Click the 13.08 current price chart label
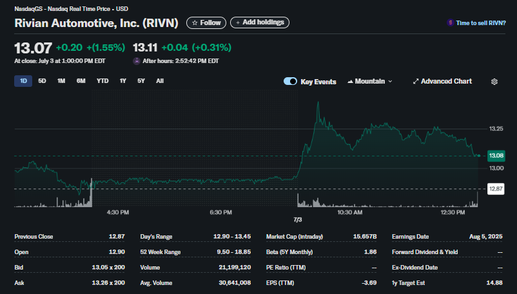Screen dimensions: 517x294 click(496, 156)
